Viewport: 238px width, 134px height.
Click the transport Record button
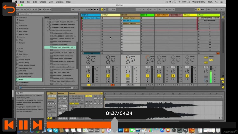coord(95,10)
